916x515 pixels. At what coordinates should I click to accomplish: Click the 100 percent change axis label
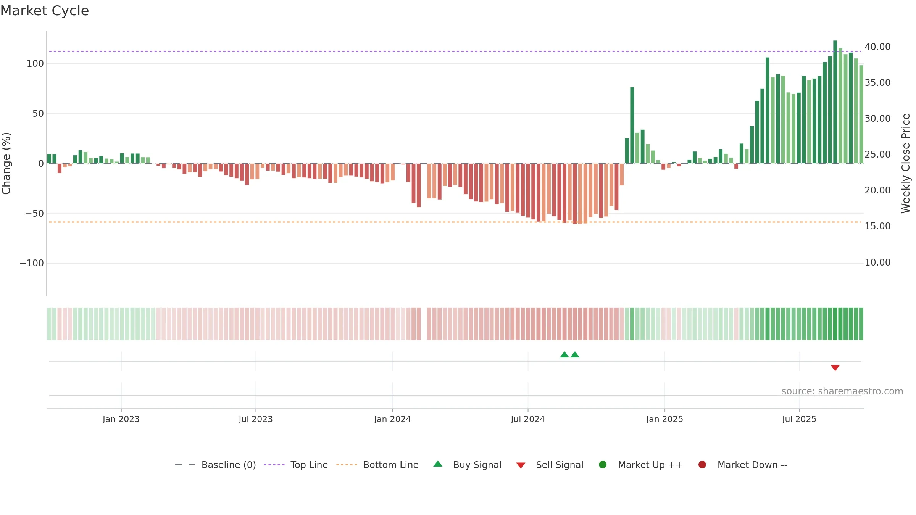click(35, 64)
